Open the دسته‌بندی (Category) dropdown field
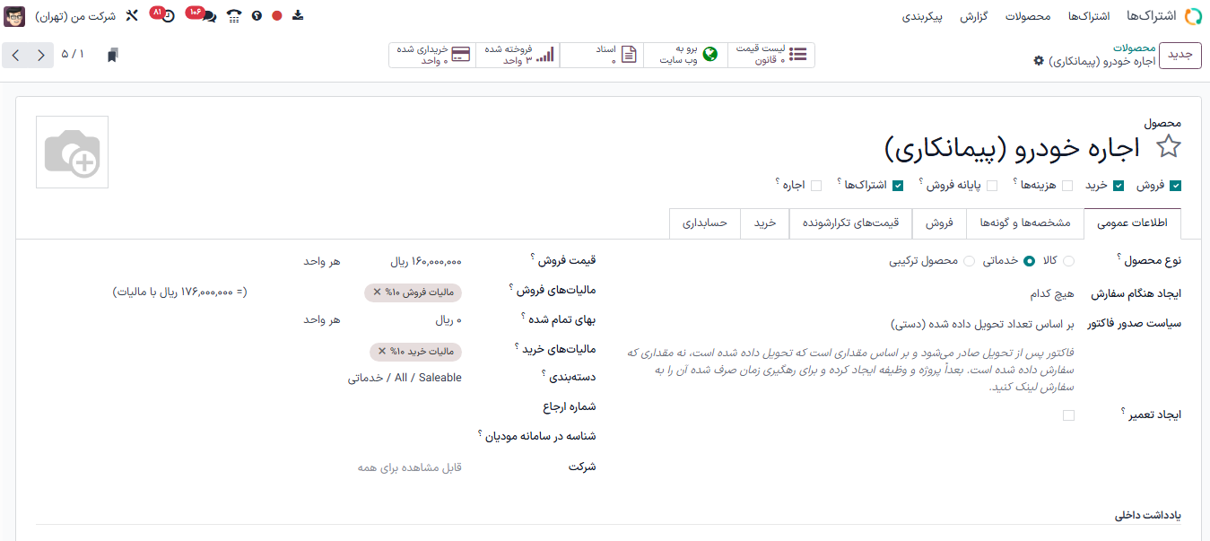Viewport: 1210px width, 541px height. click(x=405, y=378)
